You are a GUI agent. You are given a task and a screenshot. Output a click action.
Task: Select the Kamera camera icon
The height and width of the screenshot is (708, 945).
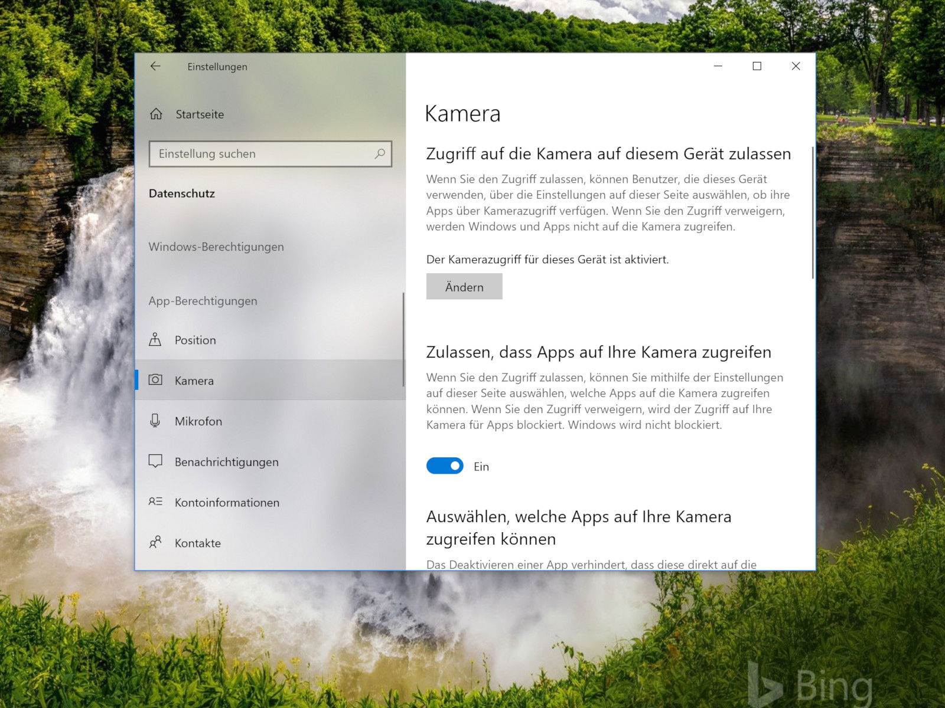pyautogui.click(x=155, y=379)
